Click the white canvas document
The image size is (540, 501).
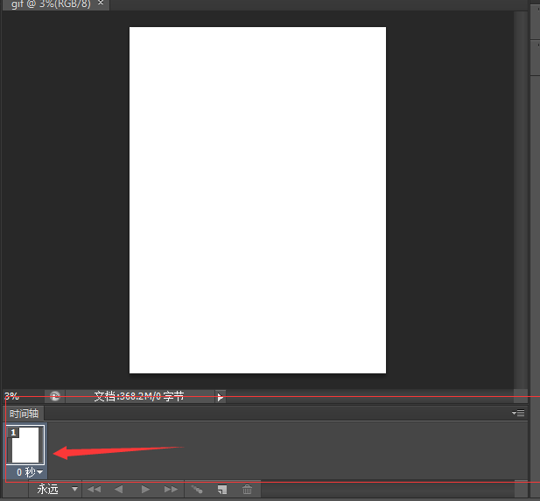(x=257, y=200)
